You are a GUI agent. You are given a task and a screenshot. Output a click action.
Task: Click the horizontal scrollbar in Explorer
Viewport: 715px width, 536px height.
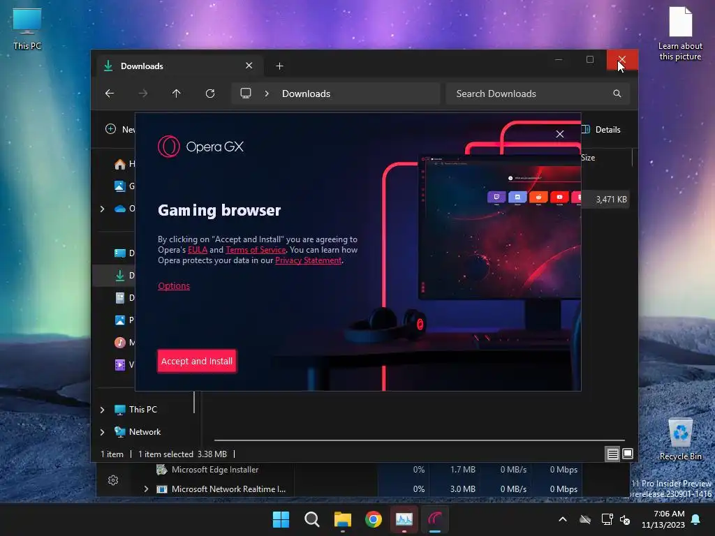pos(420,440)
